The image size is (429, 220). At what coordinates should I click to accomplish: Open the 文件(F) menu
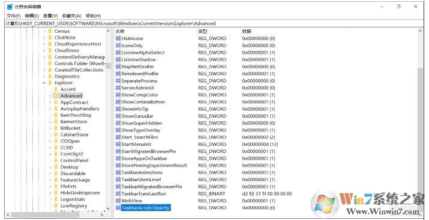click(13, 16)
